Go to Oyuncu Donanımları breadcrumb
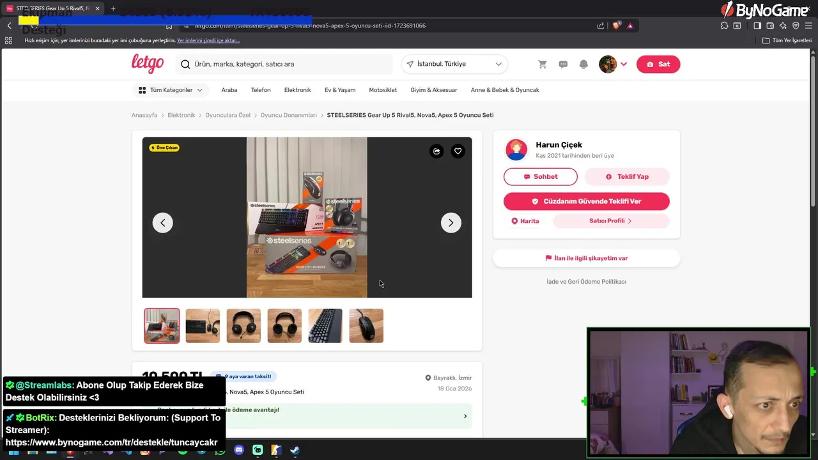The height and width of the screenshot is (460, 818). point(289,115)
